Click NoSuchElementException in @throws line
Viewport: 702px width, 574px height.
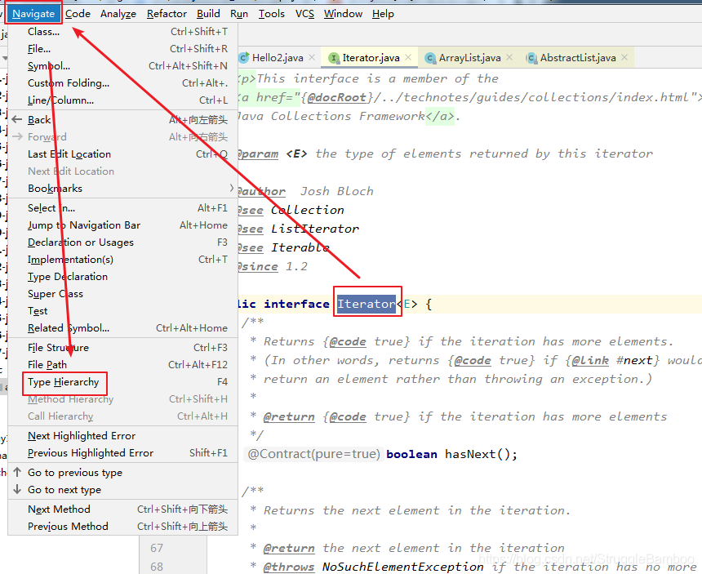coord(402,567)
